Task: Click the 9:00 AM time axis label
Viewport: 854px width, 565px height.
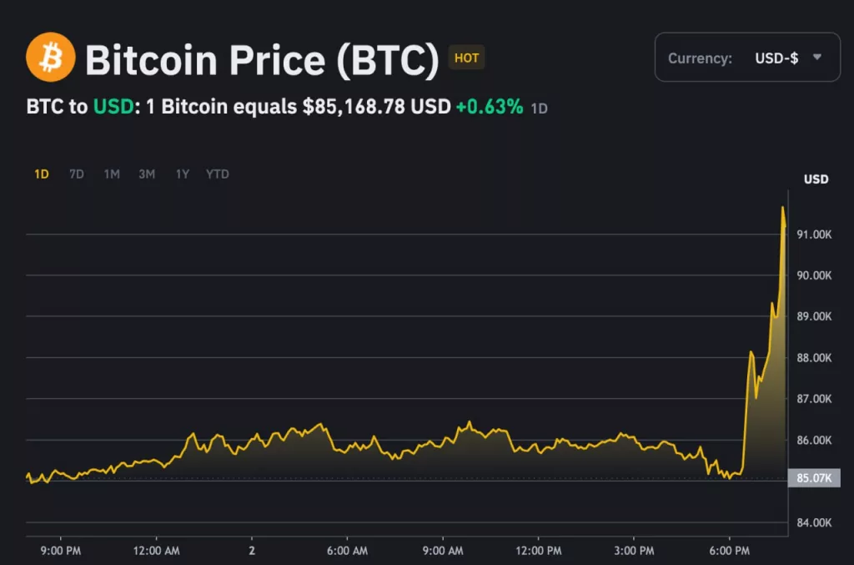Action: click(x=443, y=551)
